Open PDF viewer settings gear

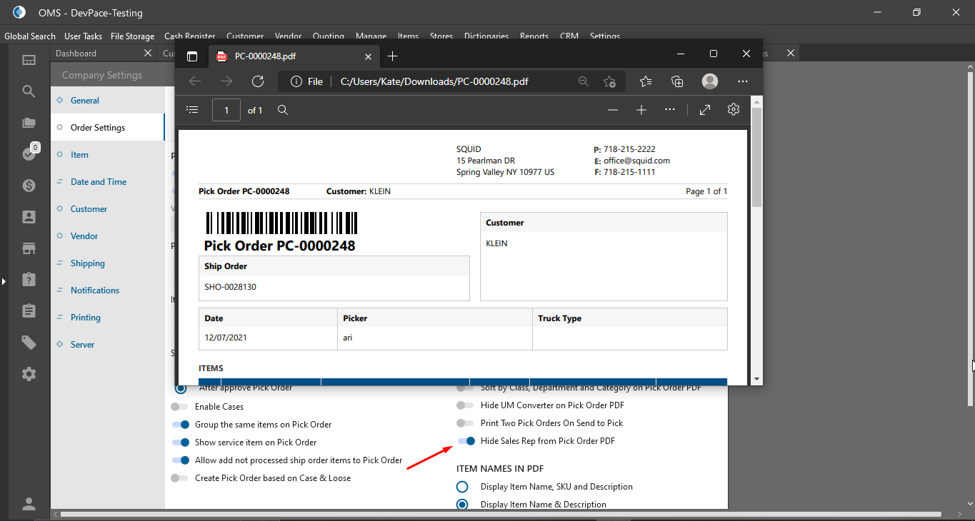[x=734, y=110]
